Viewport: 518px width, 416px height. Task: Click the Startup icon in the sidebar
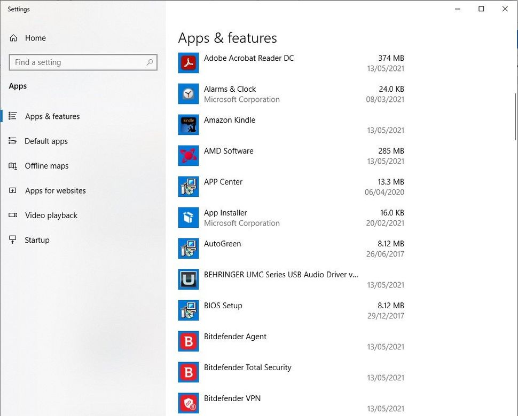pos(13,240)
